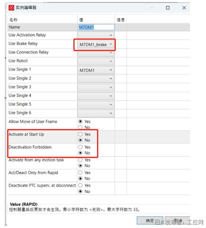
Task: Expand the Use Brake Relay dropdown
Action: pyautogui.click(x=96, y=45)
